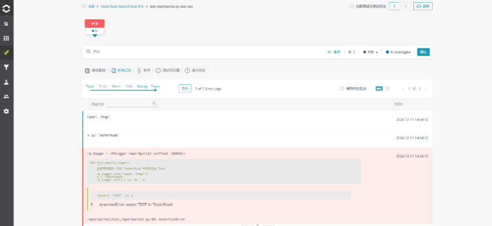
Task: Check 全部测试任务的历史 checkbox
Action: 351,6
